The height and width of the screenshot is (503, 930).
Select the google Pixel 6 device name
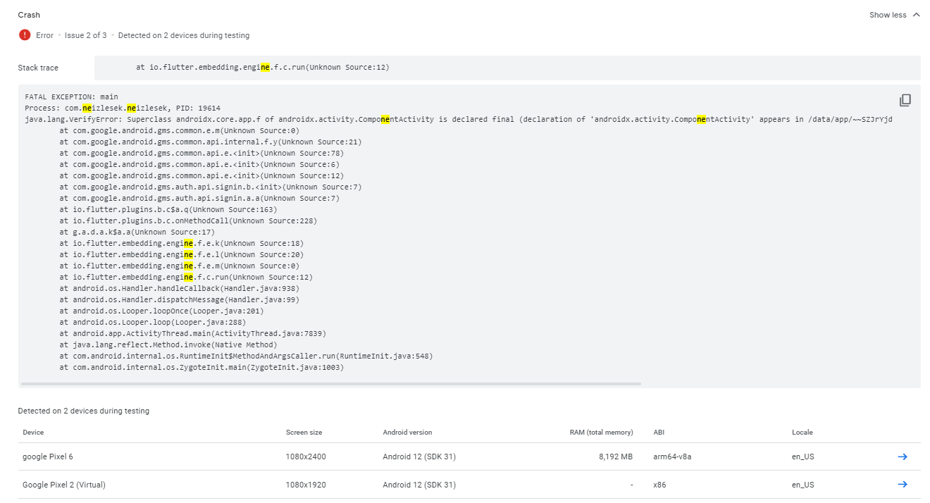pyautogui.click(x=48, y=457)
